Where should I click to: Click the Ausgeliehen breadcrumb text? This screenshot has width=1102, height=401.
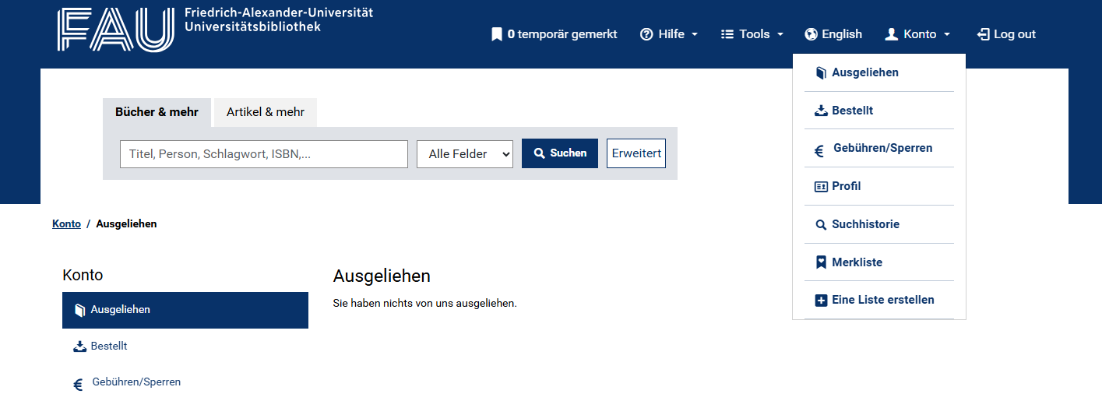click(126, 223)
